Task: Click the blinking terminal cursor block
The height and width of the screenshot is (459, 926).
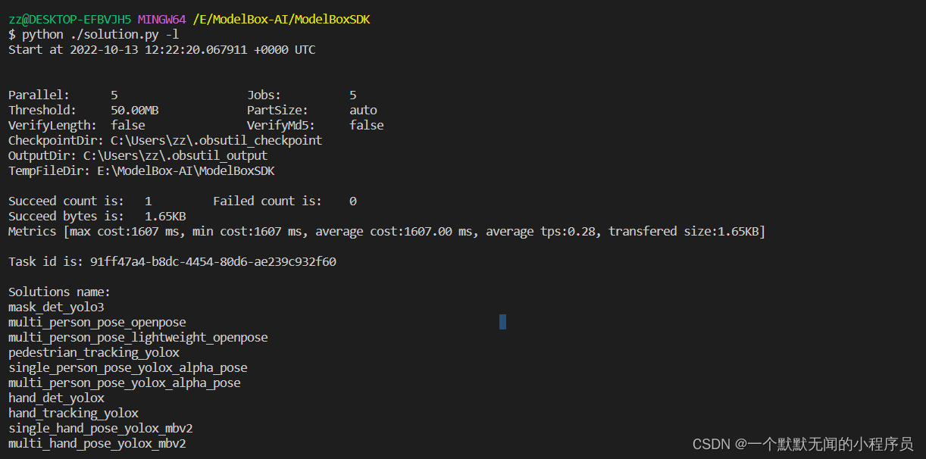Action: click(x=502, y=322)
